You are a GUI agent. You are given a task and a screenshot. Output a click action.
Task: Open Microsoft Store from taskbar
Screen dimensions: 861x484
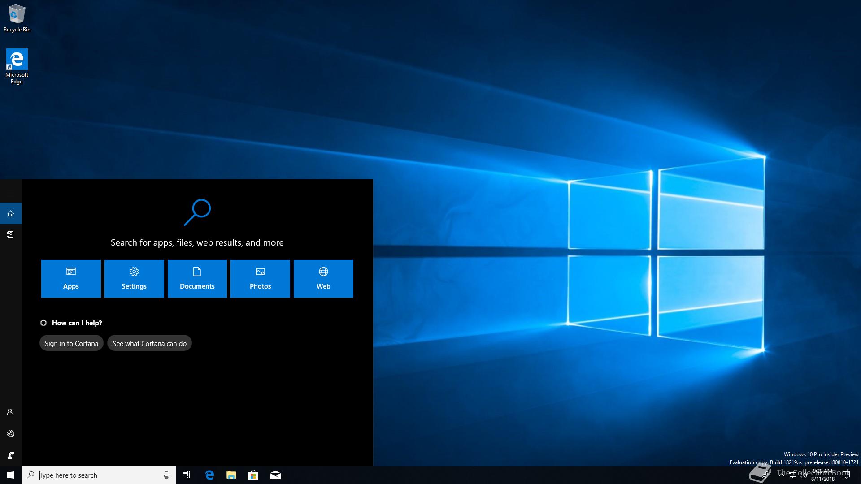(x=253, y=475)
